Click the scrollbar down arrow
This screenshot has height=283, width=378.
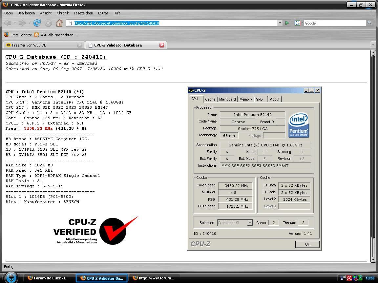[373, 260]
